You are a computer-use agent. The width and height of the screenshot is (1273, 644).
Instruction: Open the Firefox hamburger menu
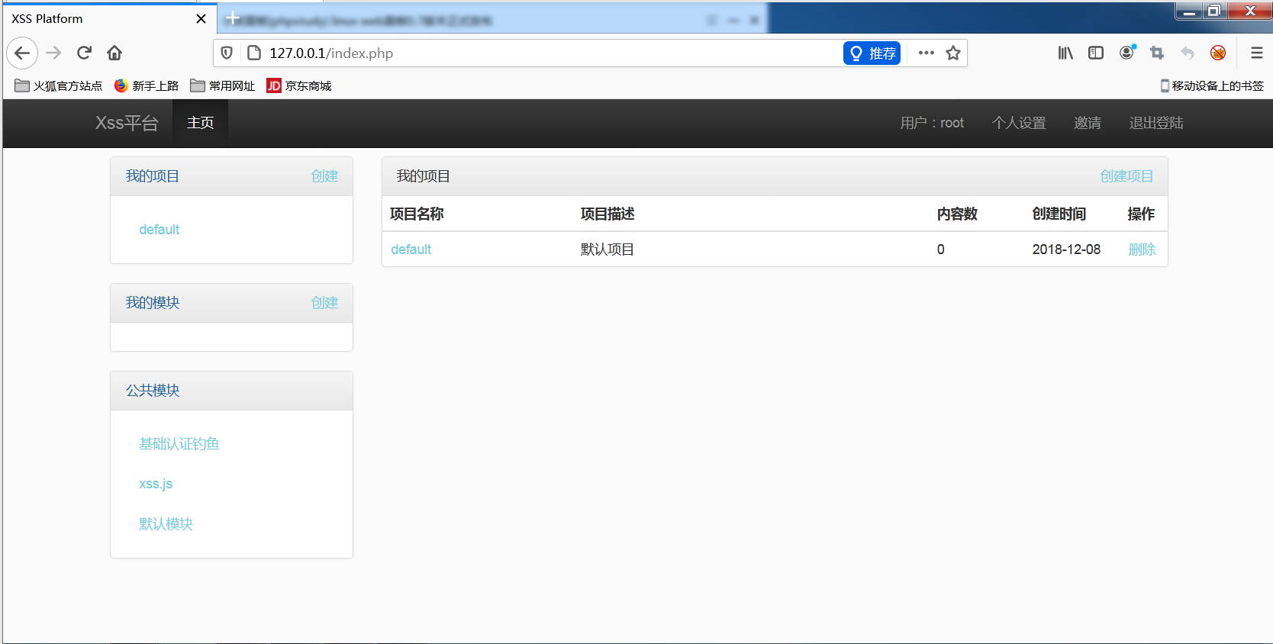[x=1256, y=53]
